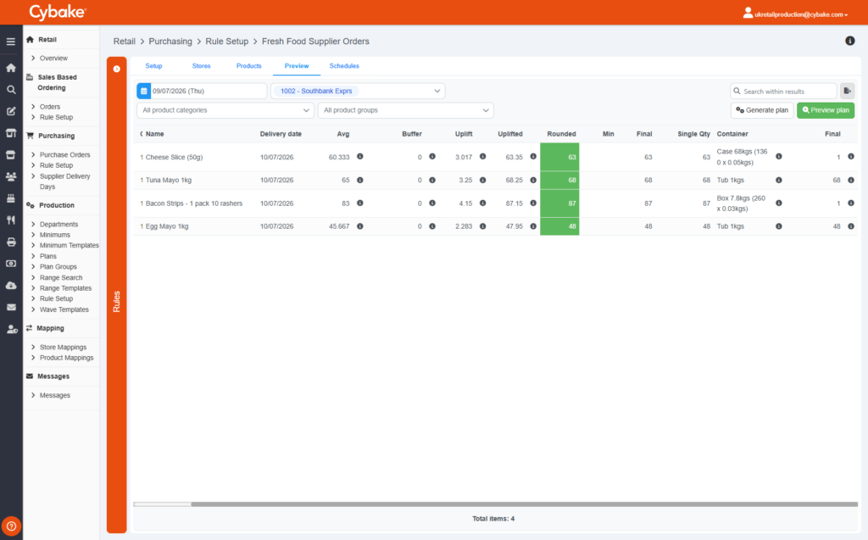Click the horizontal scrollbar under the table
Image resolution: width=868 pixels, height=540 pixels.
click(x=524, y=504)
